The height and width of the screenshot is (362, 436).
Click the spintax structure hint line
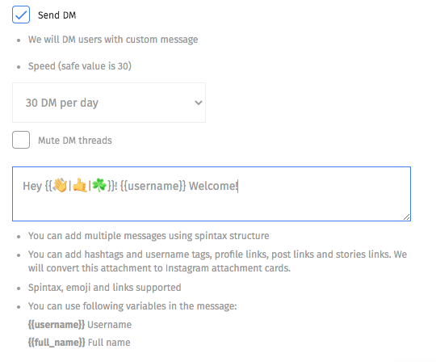tap(149, 236)
